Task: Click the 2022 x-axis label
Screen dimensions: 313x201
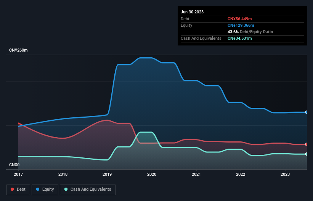Action: coord(241,174)
